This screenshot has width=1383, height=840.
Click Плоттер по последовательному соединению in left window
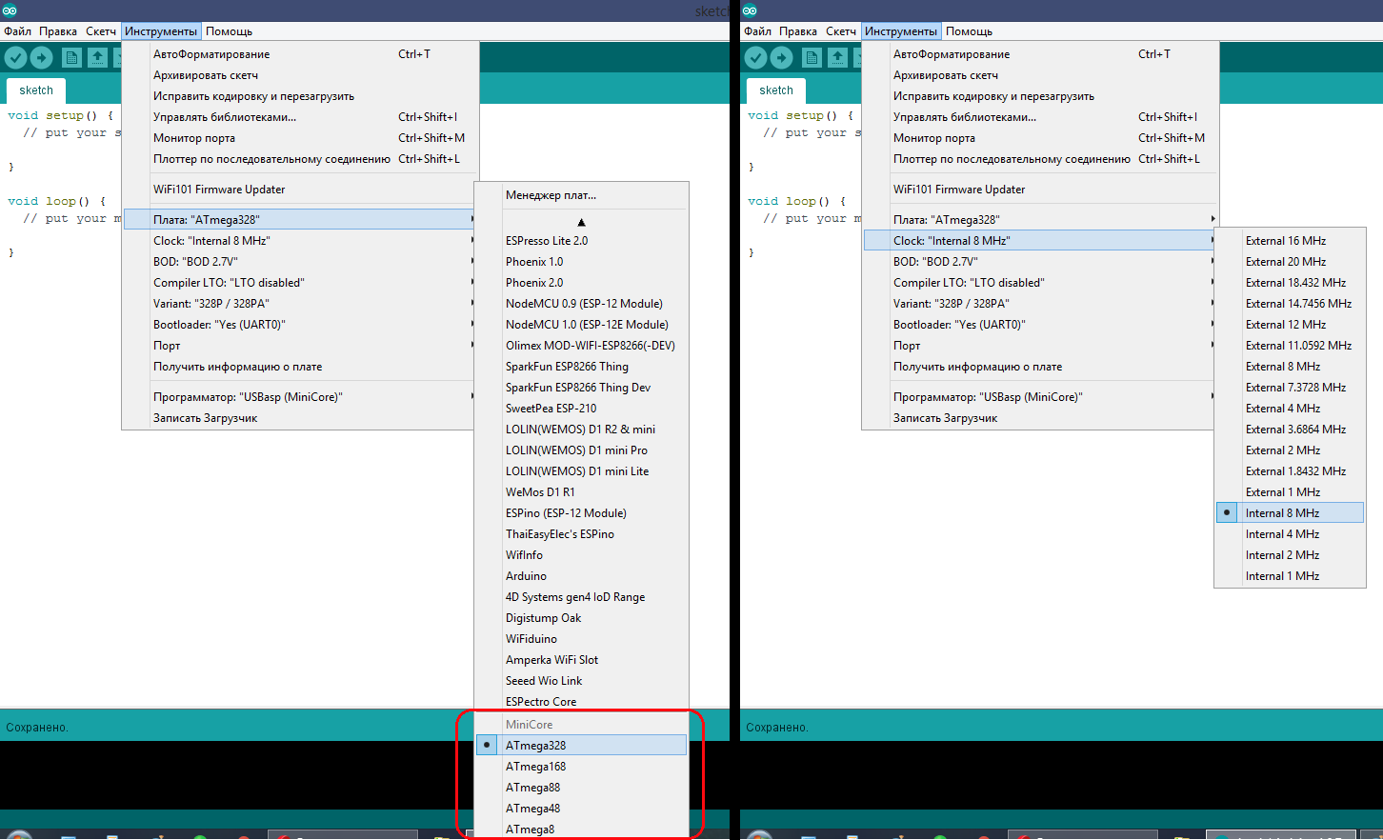pos(300,159)
